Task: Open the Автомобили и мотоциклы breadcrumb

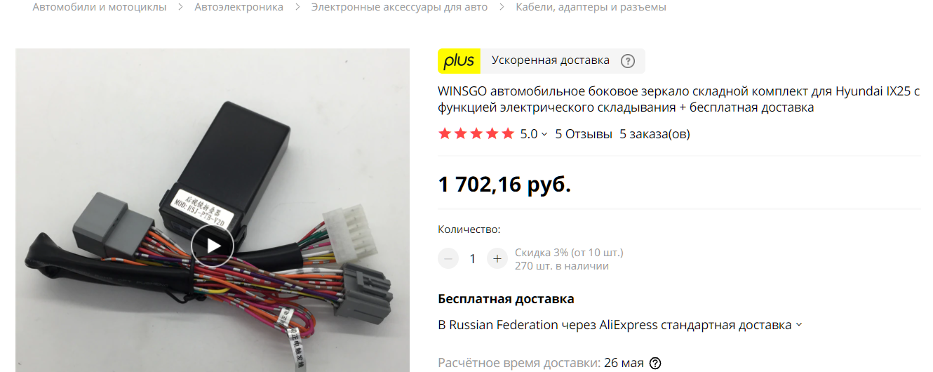Action: point(100,7)
